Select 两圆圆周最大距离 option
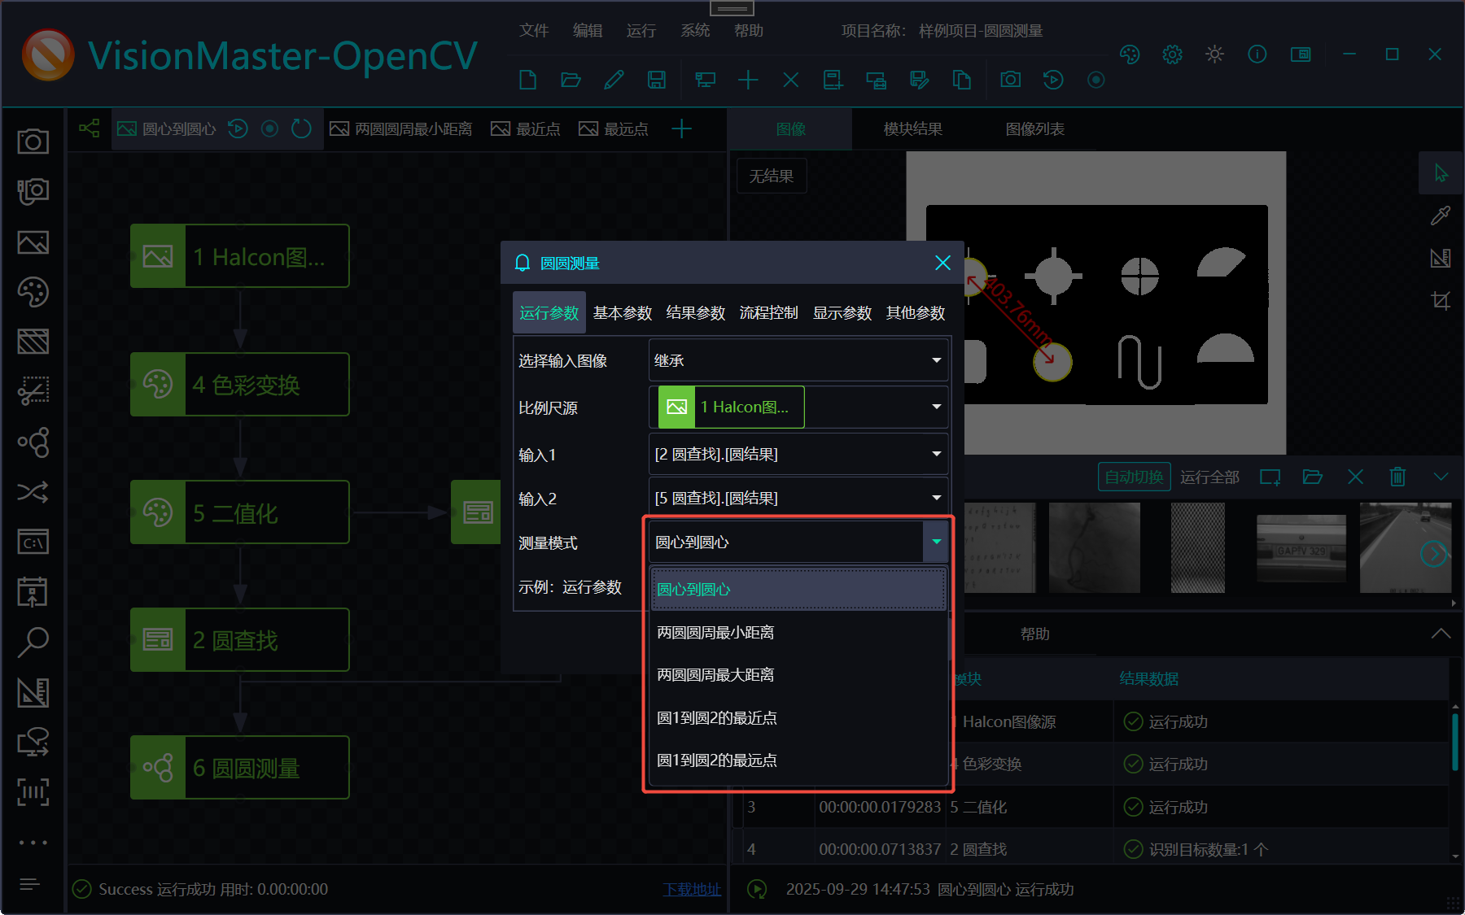Screen dimensions: 1465x915 click(798, 674)
